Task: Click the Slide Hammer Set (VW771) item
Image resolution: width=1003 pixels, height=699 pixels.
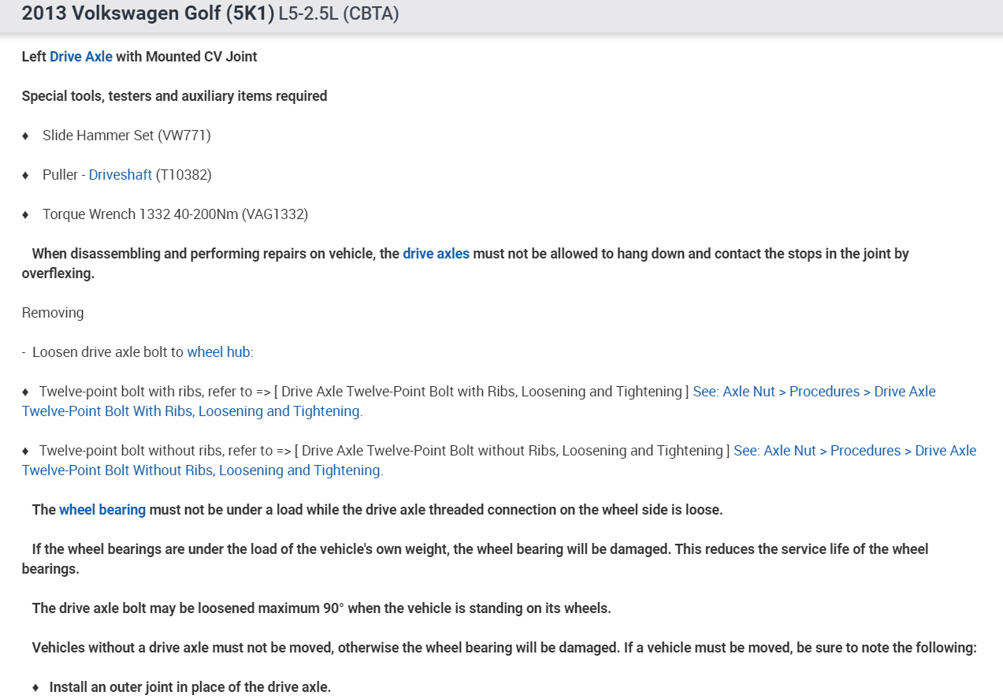Action: coord(126,136)
